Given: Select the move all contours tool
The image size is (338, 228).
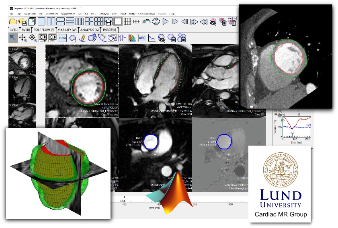Looking at the screenshot, I should pyautogui.click(x=33, y=38).
